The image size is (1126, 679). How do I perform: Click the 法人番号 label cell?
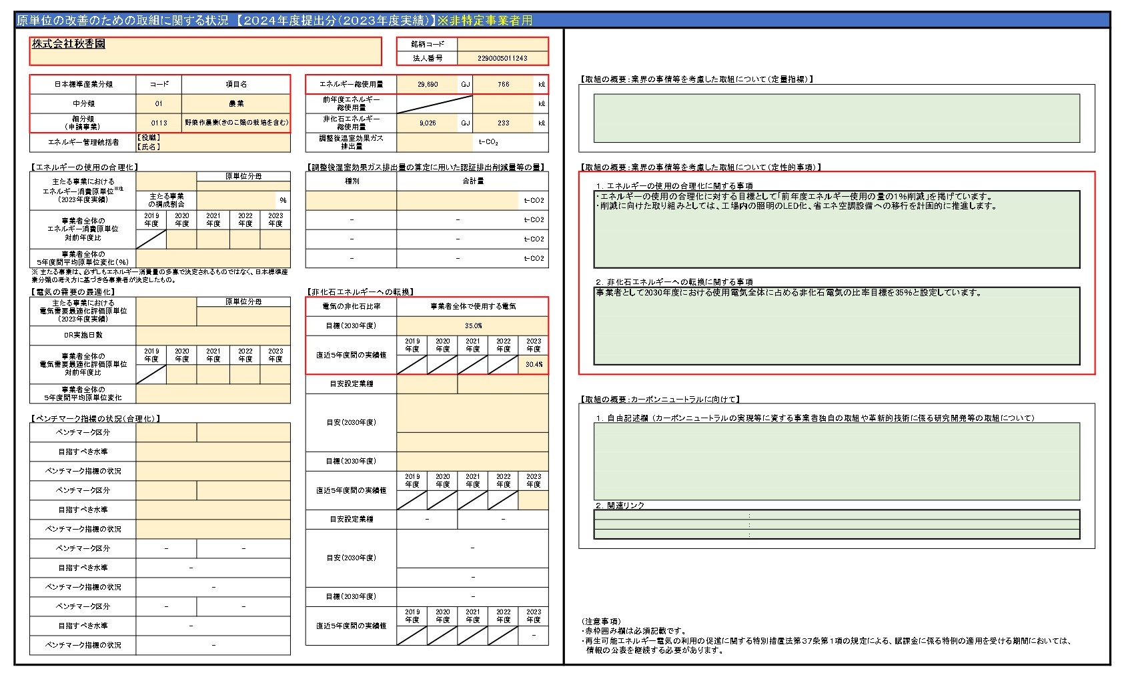click(x=427, y=58)
